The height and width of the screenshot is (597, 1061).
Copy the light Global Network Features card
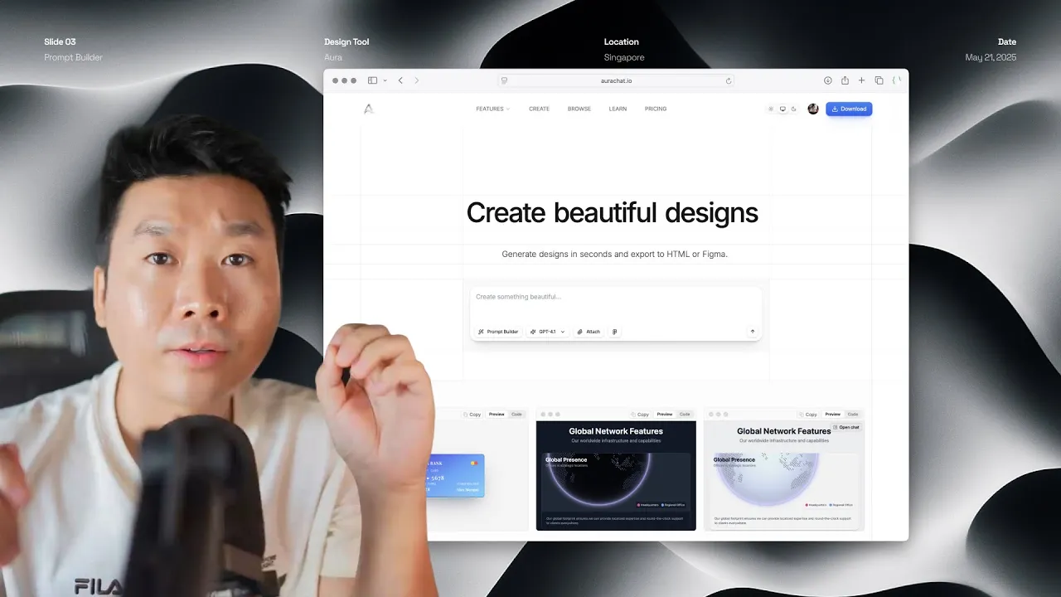coord(808,414)
